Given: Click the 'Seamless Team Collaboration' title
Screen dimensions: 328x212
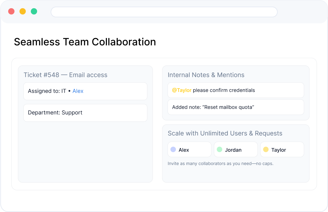Looking at the screenshot, I should [85, 42].
